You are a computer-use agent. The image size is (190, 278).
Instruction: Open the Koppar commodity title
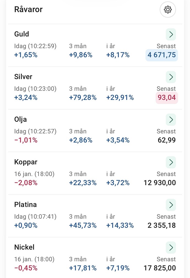[x=26, y=162]
